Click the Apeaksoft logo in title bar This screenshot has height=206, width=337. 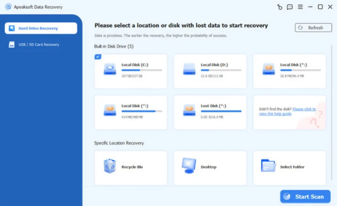tap(8, 7)
